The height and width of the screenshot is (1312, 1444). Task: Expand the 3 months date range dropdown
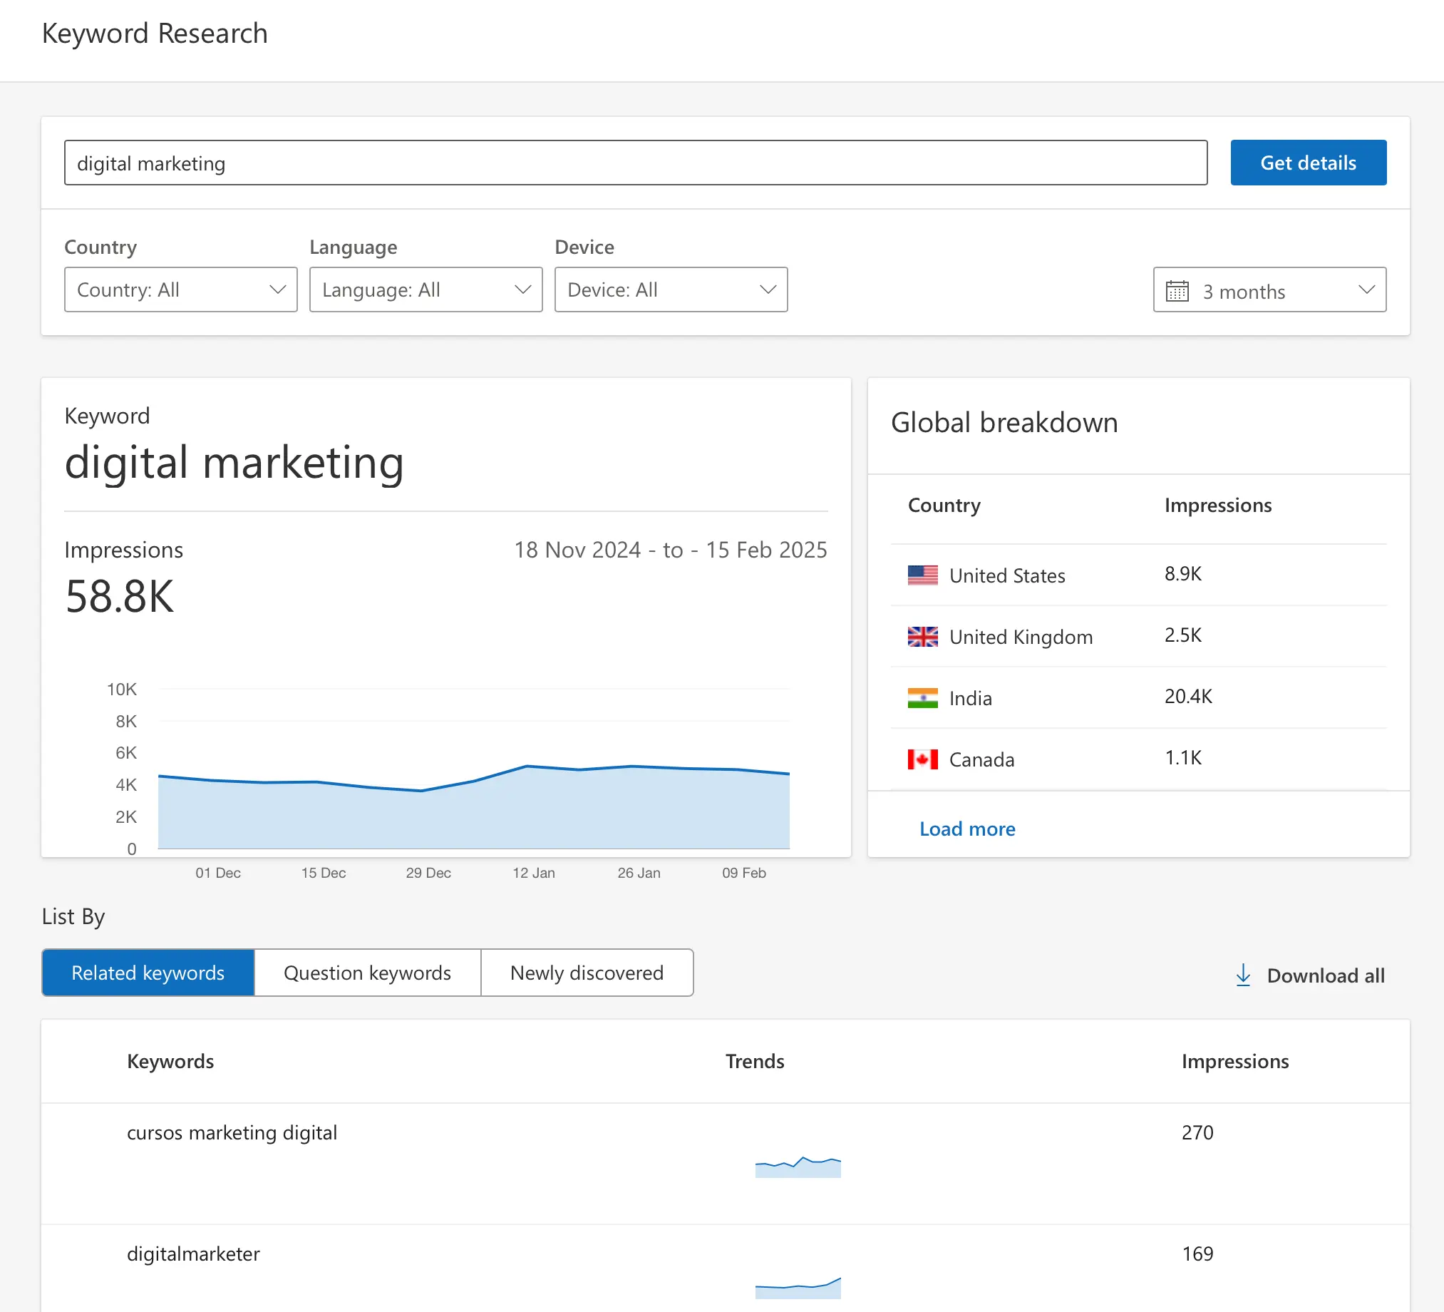click(x=1269, y=289)
